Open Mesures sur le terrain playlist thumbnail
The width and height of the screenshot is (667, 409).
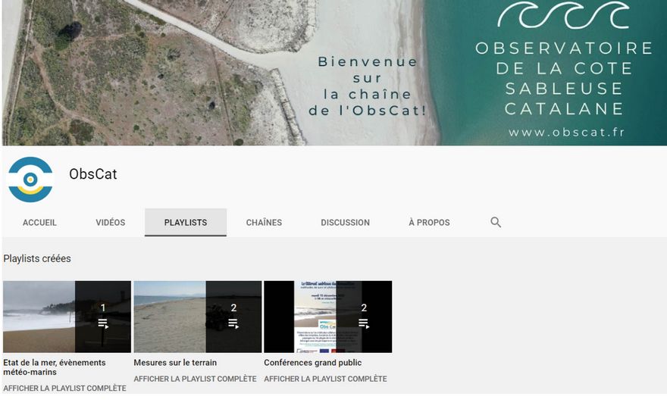click(197, 317)
